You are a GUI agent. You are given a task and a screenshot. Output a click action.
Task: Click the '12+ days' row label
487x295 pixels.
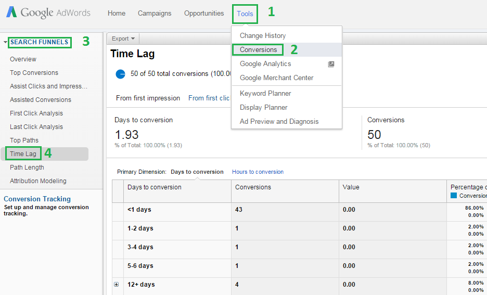coord(141,285)
